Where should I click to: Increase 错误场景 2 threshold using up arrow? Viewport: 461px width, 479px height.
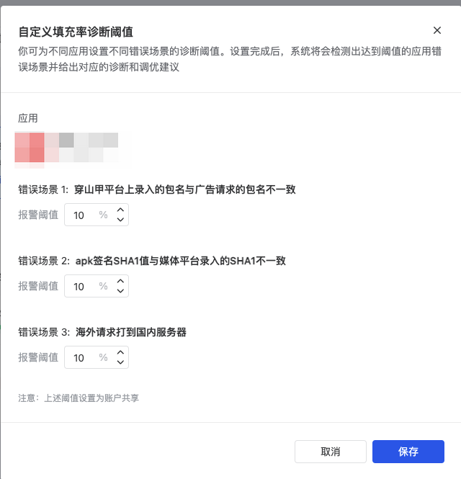point(121,281)
